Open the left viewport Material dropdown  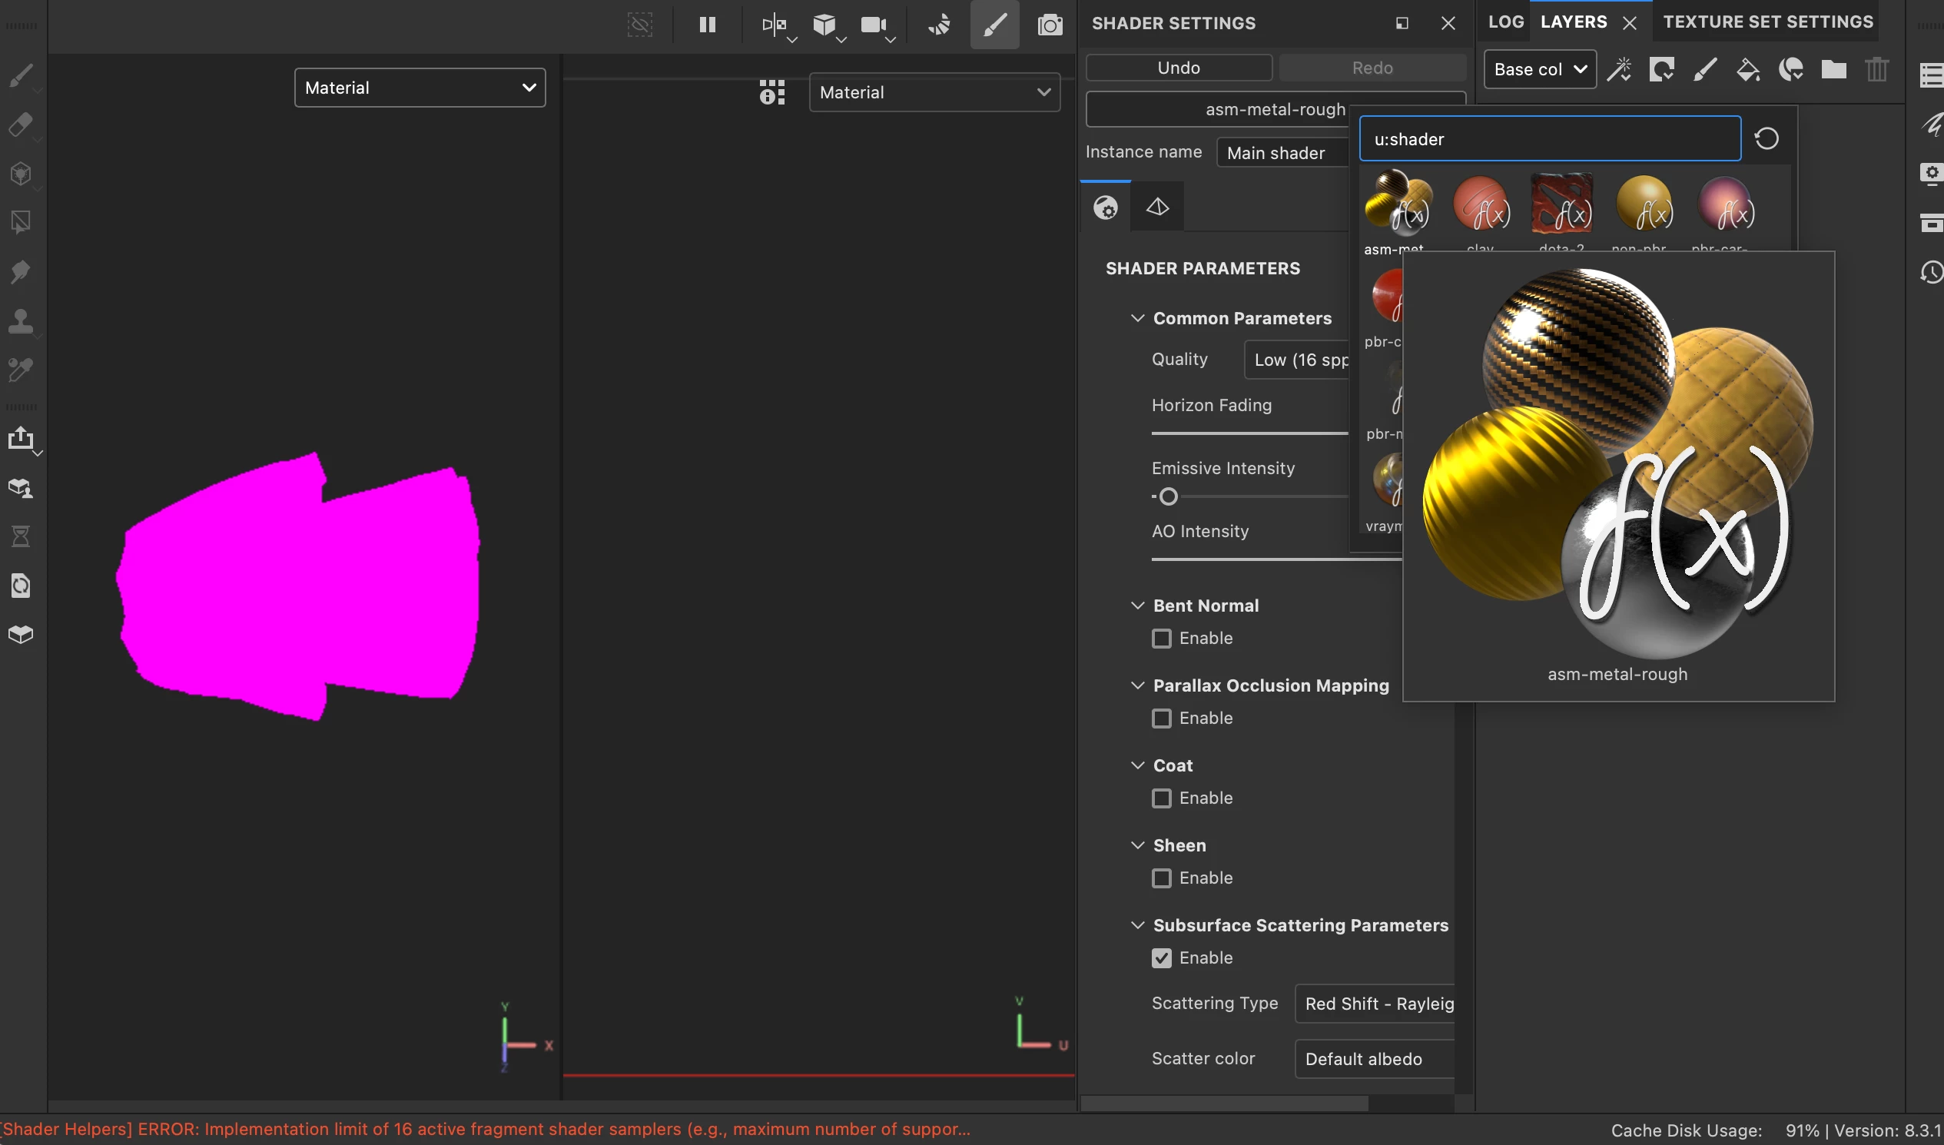(420, 88)
